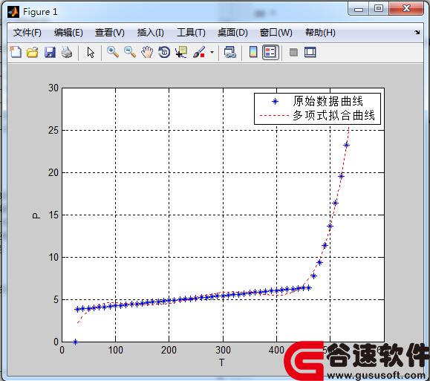430x381 pixels.
Task: Click the Link Plot icon
Action: point(229,52)
